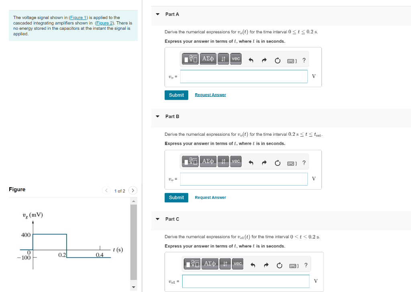Click the vo answer input field in Part A
Screen dimensions: 411x292
244,76
